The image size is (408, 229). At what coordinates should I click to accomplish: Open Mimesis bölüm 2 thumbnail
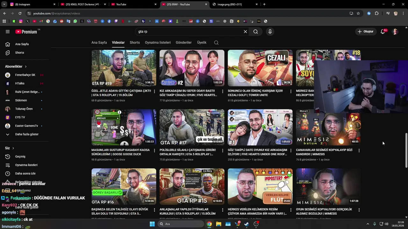(328, 127)
